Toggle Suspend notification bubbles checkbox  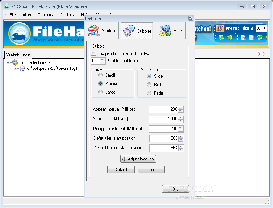tap(94, 53)
